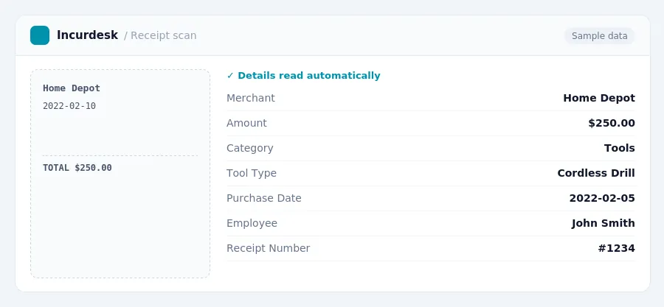Select the Merchant field label
Image resolution: width=664 pixels, height=307 pixels.
pos(251,98)
